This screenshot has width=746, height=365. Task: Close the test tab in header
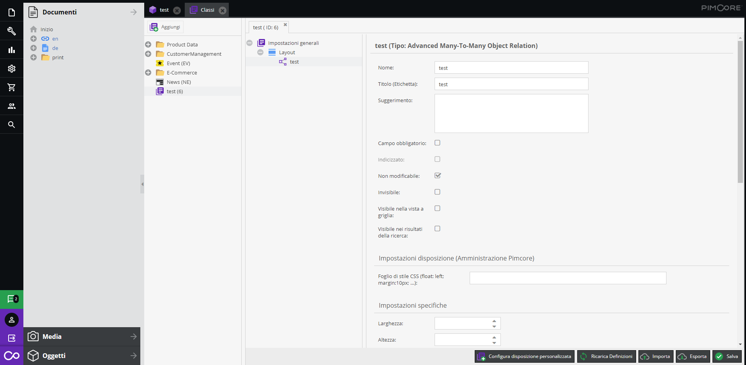pyautogui.click(x=177, y=11)
